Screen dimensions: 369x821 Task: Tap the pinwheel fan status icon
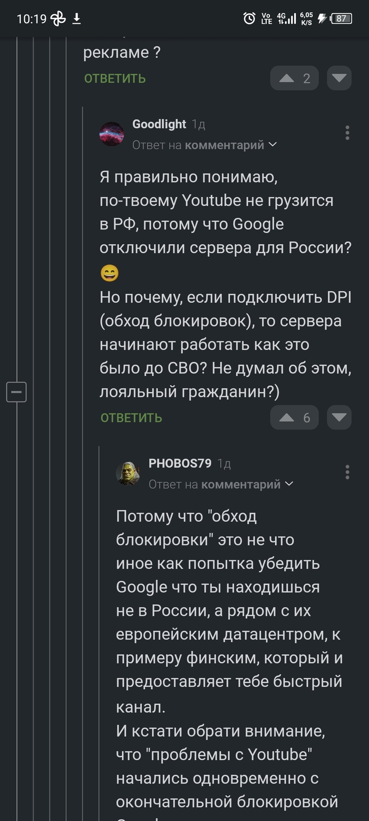[x=58, y=19]
